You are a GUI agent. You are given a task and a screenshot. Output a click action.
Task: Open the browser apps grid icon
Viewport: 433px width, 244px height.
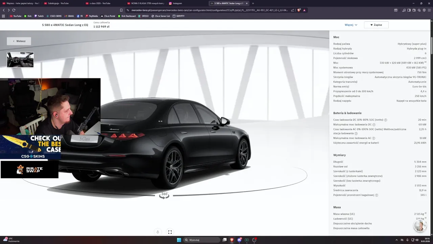[x=3, y=16]
